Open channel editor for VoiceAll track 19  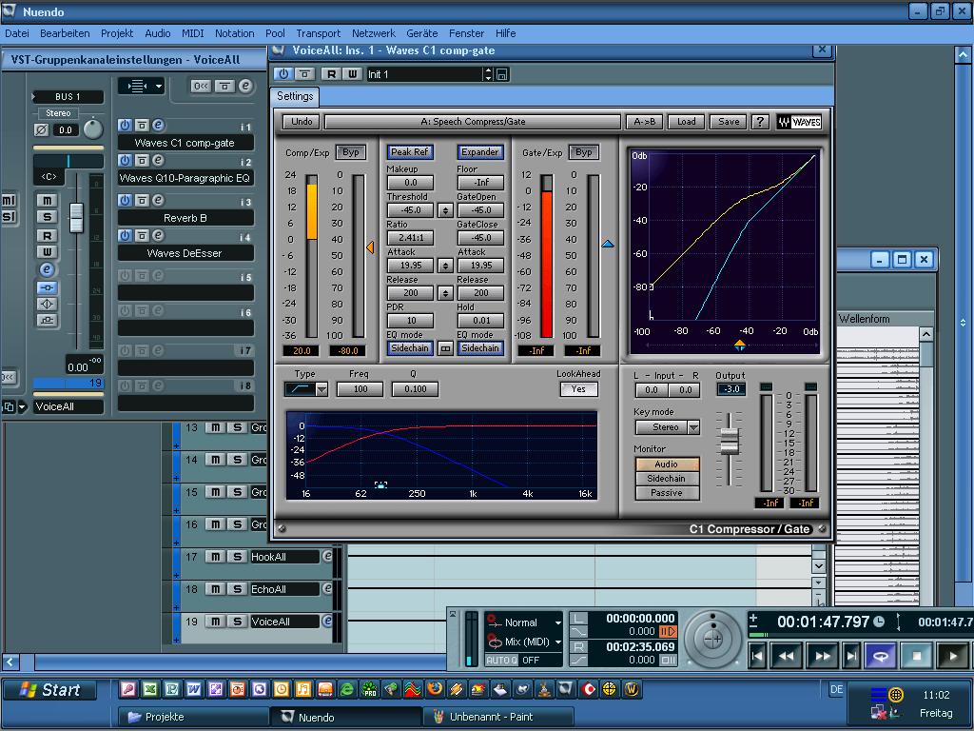pyautogui.click(x=327, y=622)
